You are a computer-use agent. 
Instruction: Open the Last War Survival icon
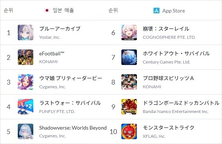coord(26,107)
